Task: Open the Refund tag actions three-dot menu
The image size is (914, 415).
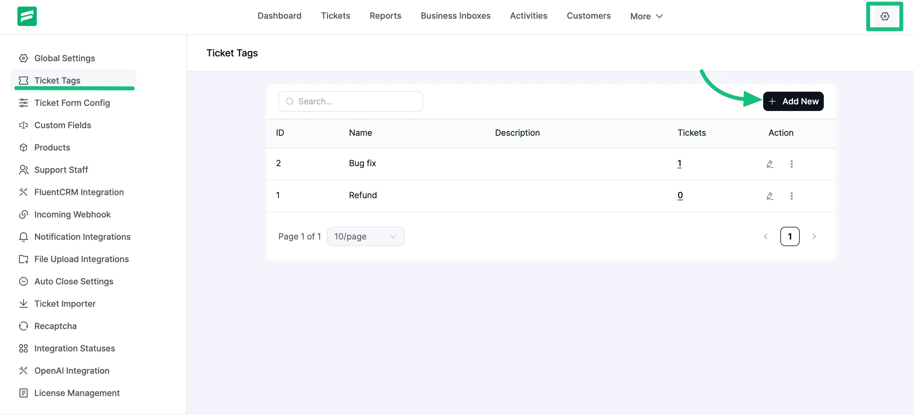Action: [x=792, y=195]
